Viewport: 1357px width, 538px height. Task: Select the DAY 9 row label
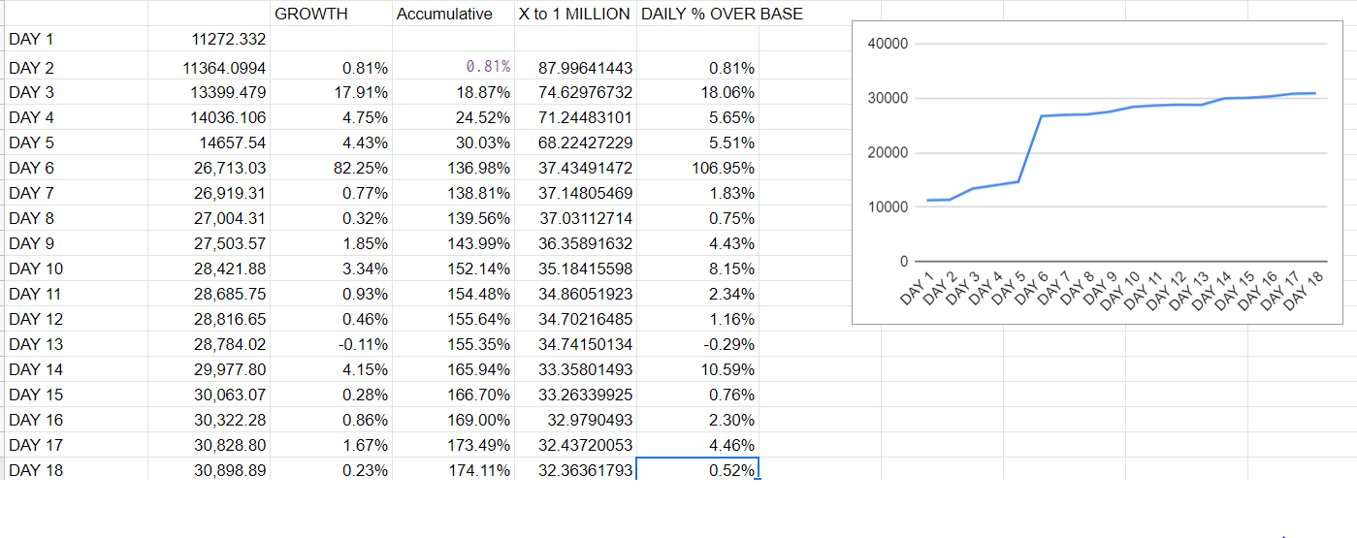tap(76, 243)
